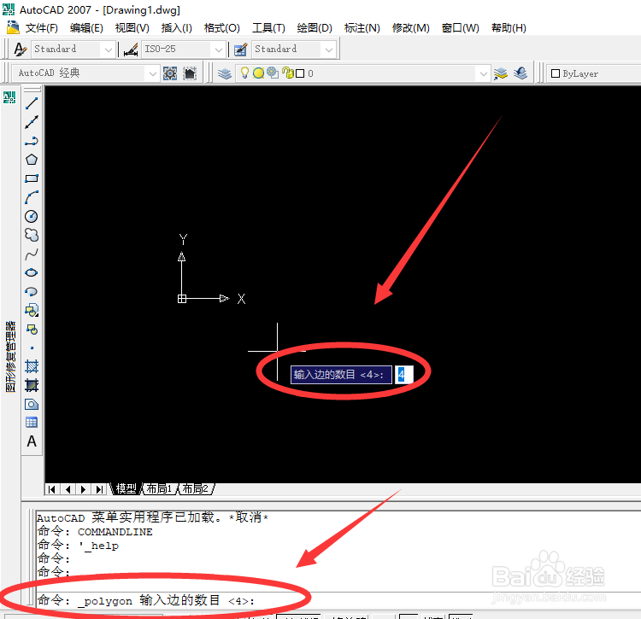The width and height of the screenshot is (641, 619).
Task: Select the Circle tool
Action: point(32,216)
